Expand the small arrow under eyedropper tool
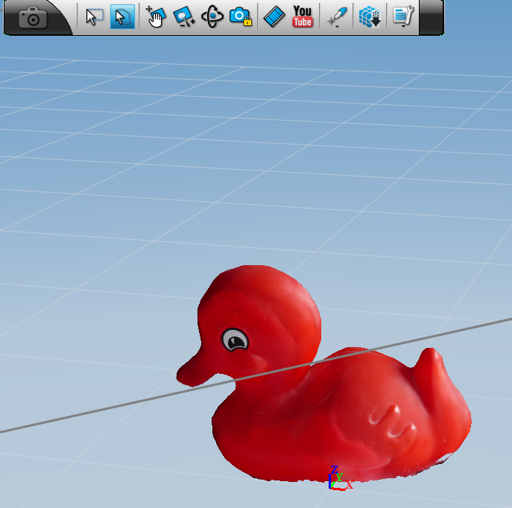The image size is (512, 508). [x=337, y=26]
